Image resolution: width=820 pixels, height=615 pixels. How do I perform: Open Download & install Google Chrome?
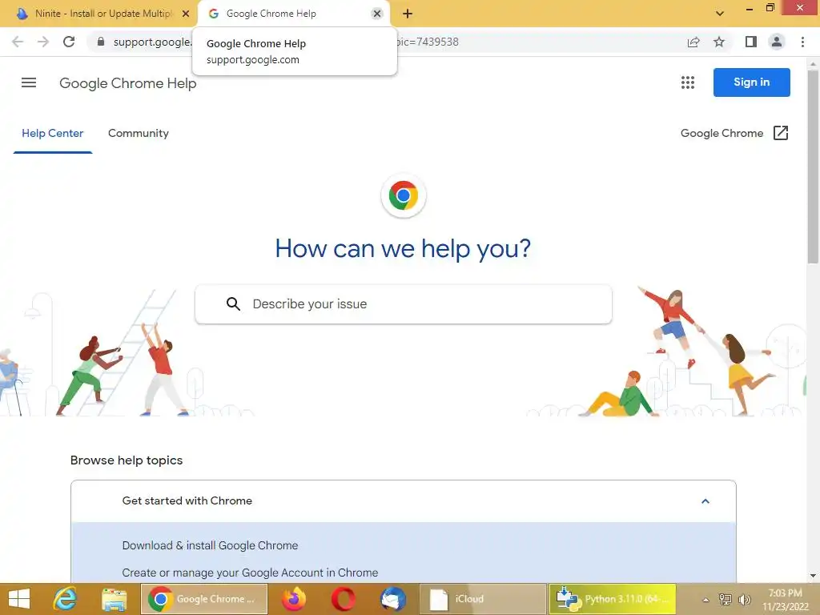[x=210, y=545]
